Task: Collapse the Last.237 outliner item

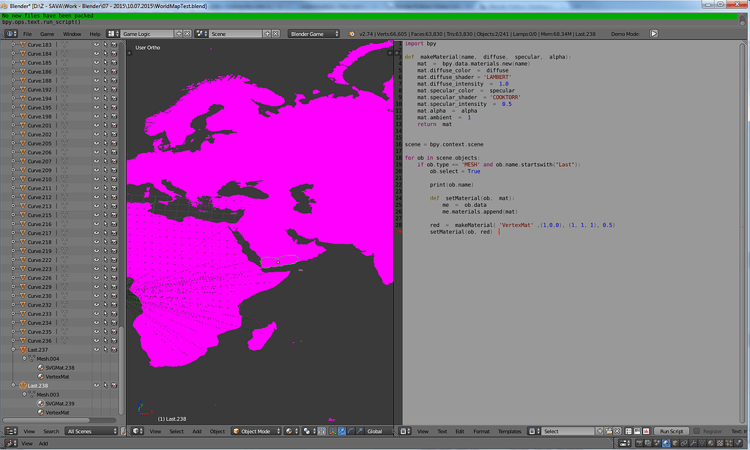Action: pyautogui.click(x=13, y=350)
